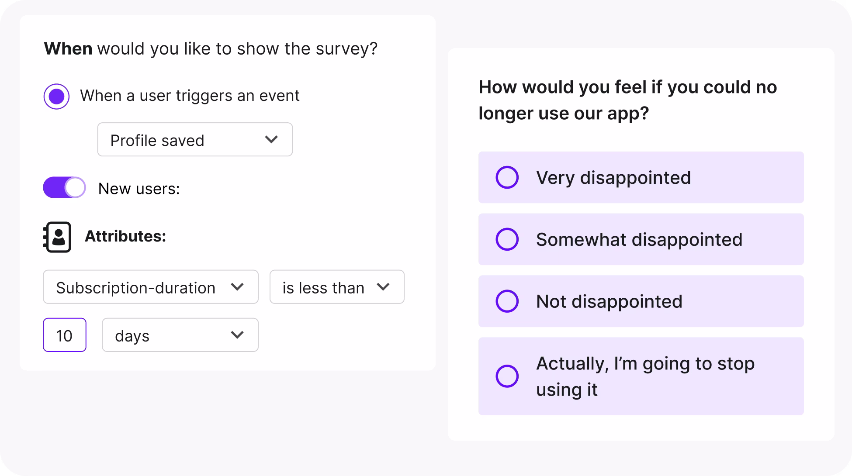
Task: Click the chevron arrow in days dropdown
Action: 237,335
